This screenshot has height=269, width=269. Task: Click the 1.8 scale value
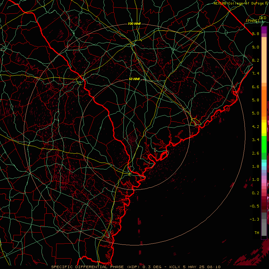coord(256,166)
